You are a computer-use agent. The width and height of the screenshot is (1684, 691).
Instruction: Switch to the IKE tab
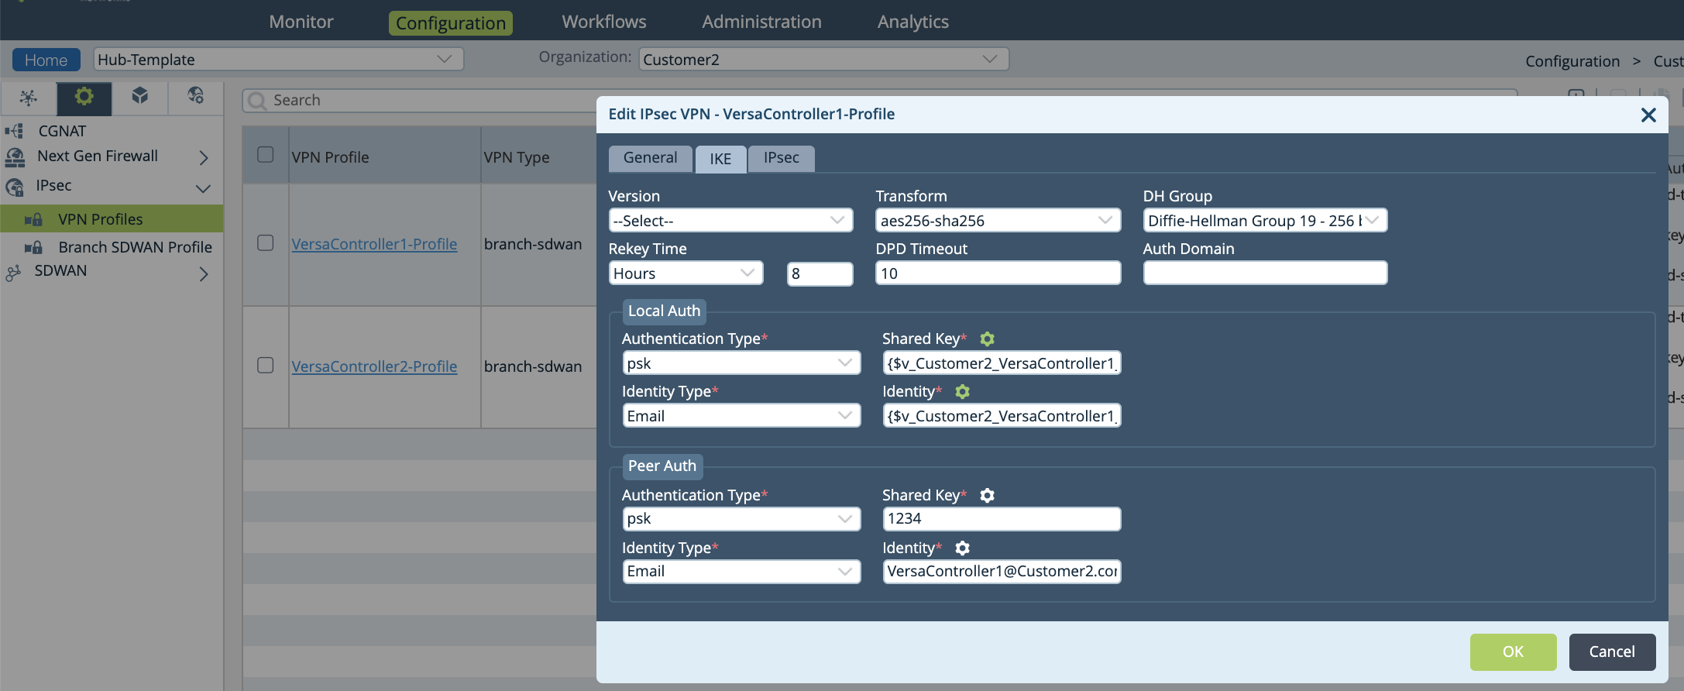click(x=720, y=159)
